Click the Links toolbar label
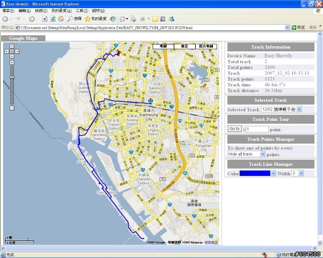The image size is (323, 258). [x=313, y=27]
